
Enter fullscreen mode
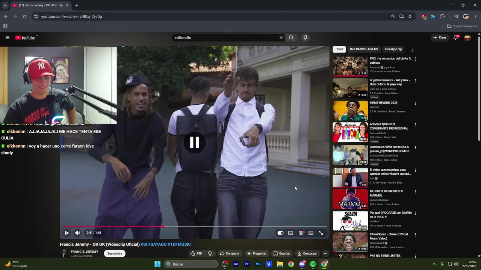click(x=321, y=233)
